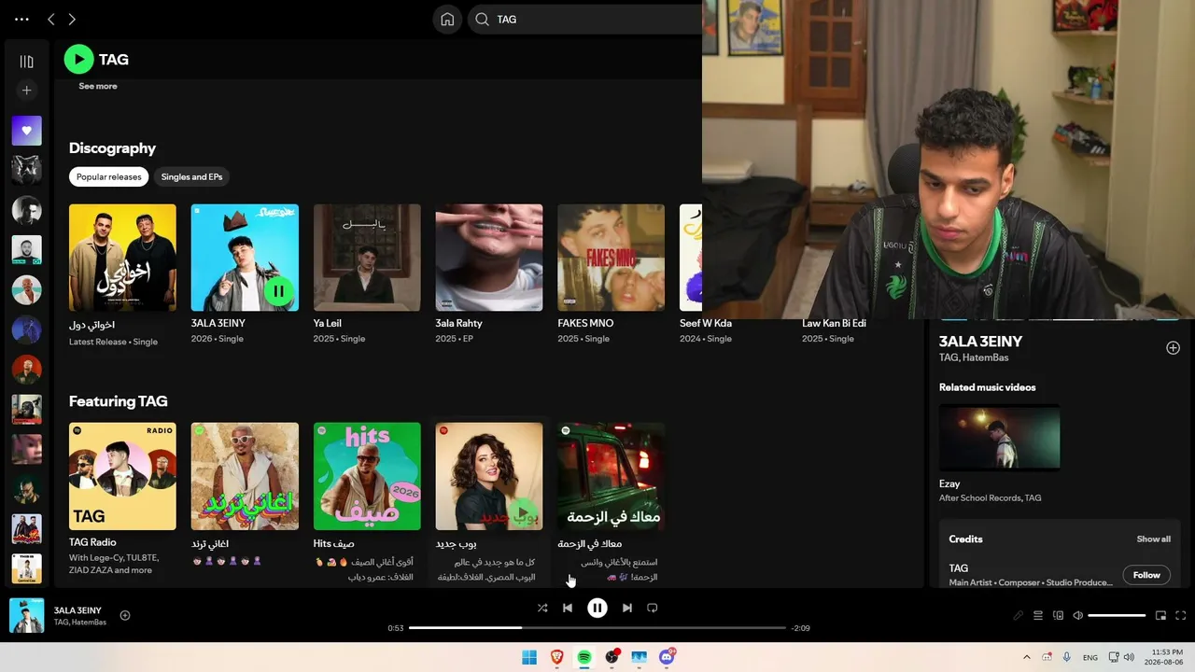Open the اخواتي دول single cover
Screen dimensions: 1195x672
click(122, 258)
